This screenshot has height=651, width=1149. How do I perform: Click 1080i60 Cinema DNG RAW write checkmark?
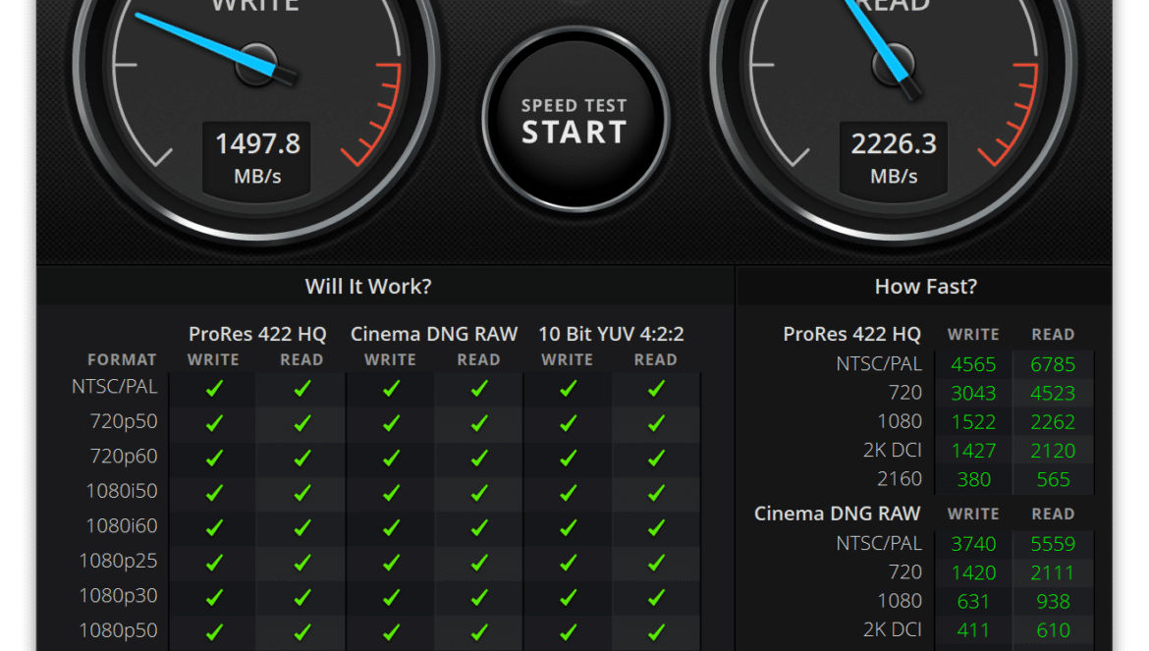[x=391, y=527]
